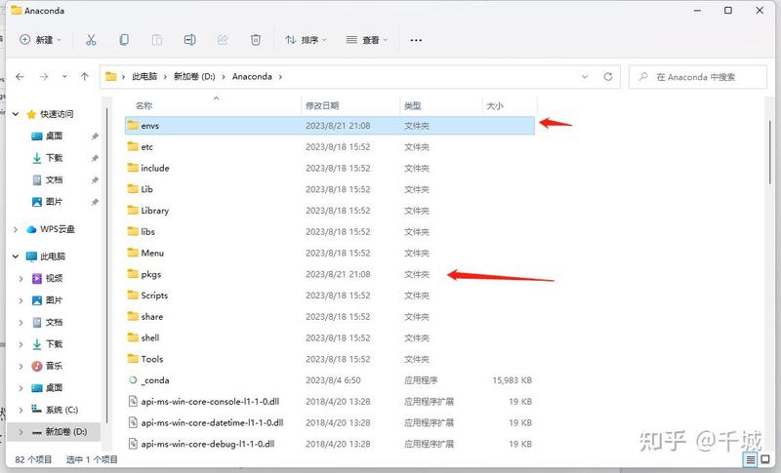
Task: Sort by 类型 column header
Action: click(x=413, y=105)
